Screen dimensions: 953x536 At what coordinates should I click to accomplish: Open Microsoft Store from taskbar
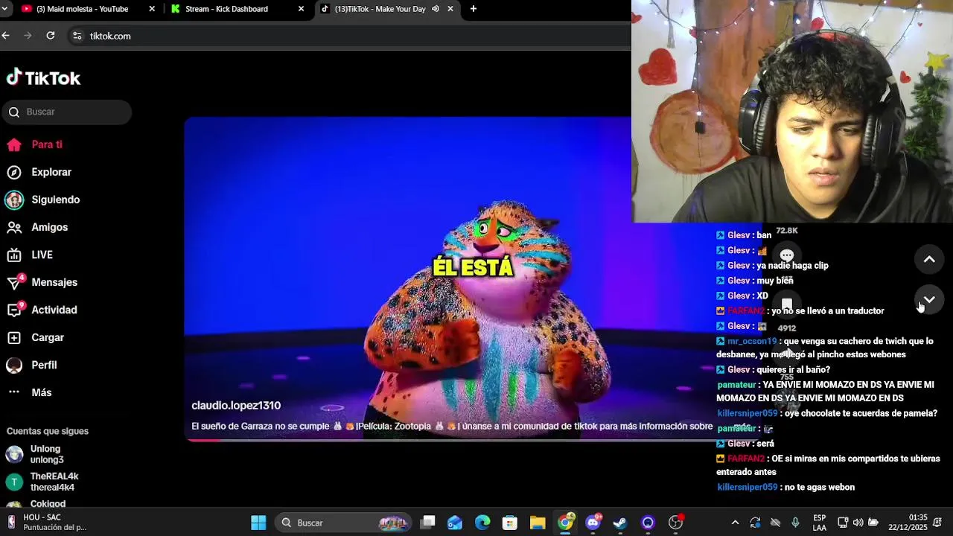(x=510, y=523)
